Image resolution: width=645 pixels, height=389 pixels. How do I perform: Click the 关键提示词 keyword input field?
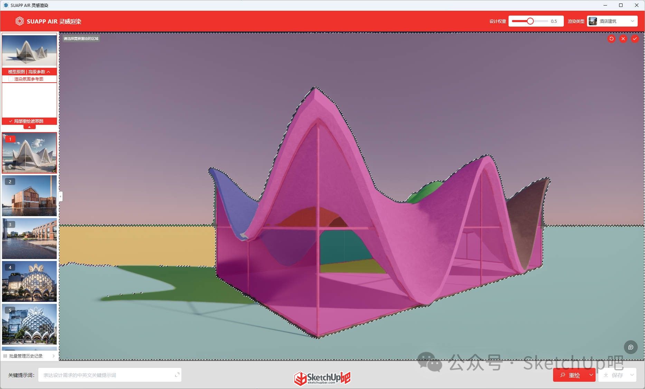[x=110, y=375]
